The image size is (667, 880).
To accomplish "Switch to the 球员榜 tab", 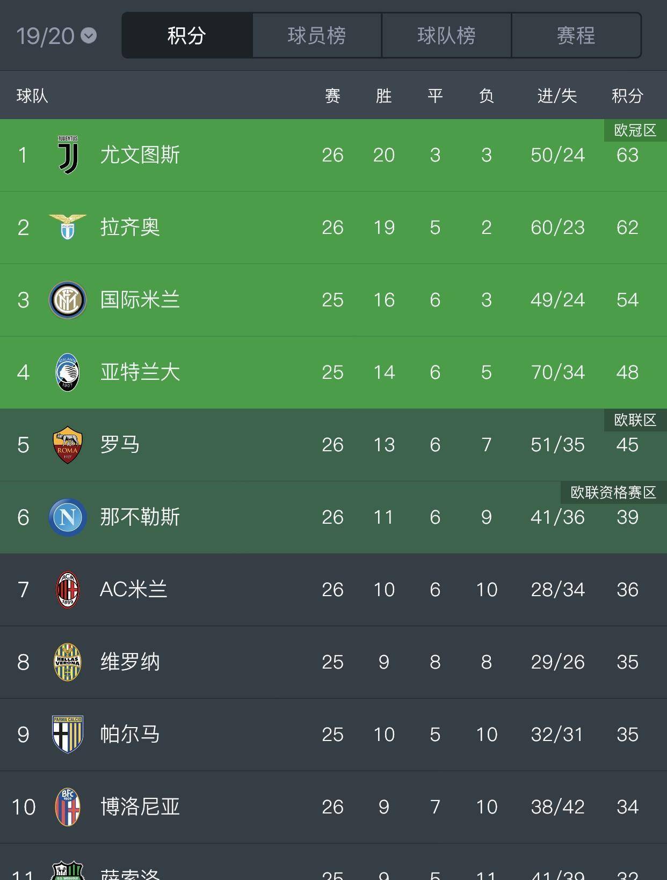I will pos(317,35).
